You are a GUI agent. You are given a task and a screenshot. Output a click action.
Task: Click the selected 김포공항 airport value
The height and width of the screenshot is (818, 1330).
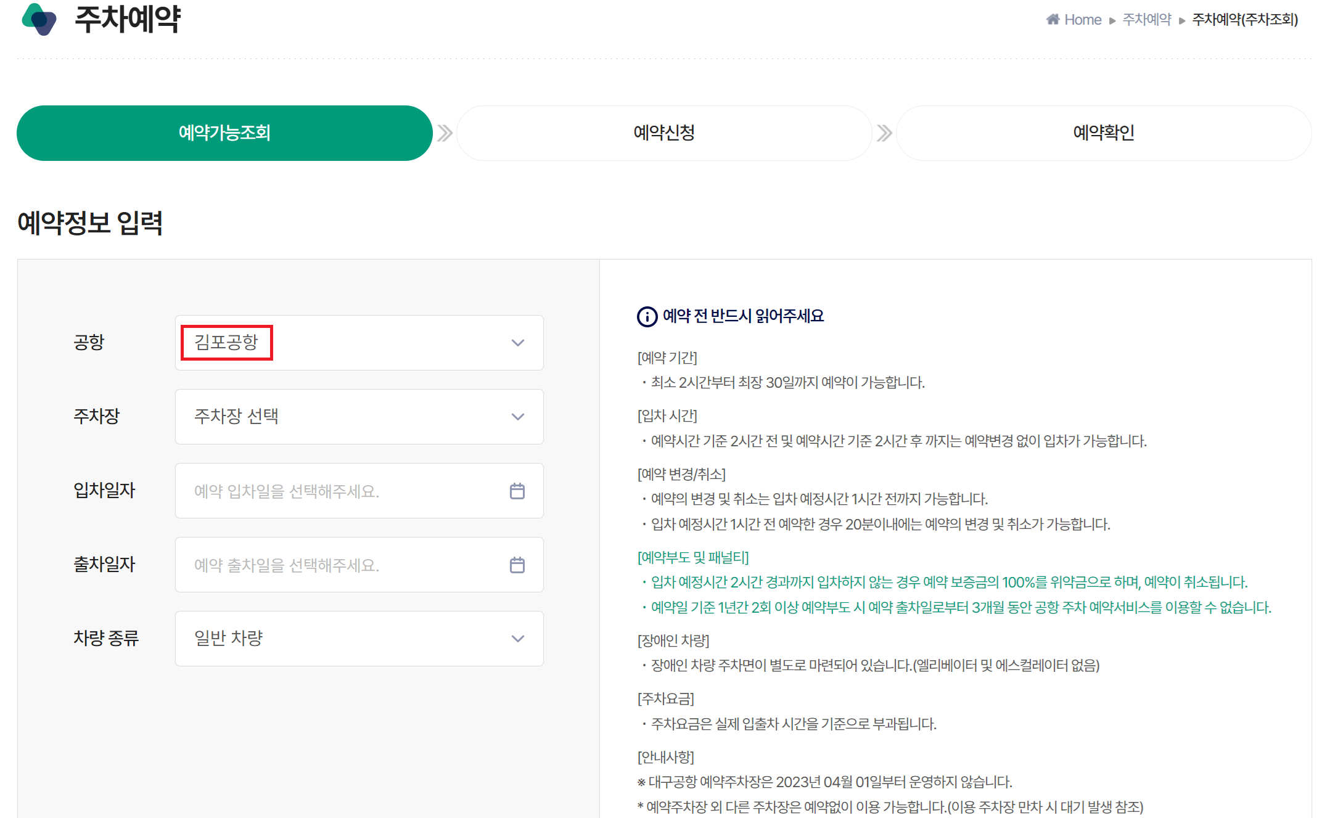[226, 343]
